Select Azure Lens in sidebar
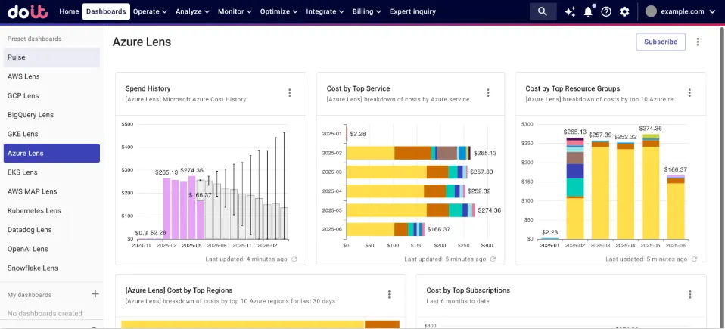This screenshot has height=329, width=725. [x=51, y=153]
